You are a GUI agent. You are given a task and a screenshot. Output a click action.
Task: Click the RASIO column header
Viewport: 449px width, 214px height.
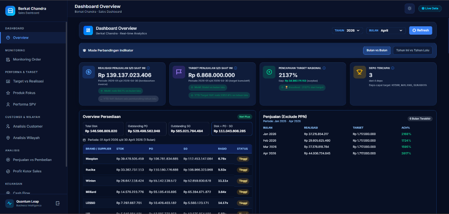coord(222,149)
